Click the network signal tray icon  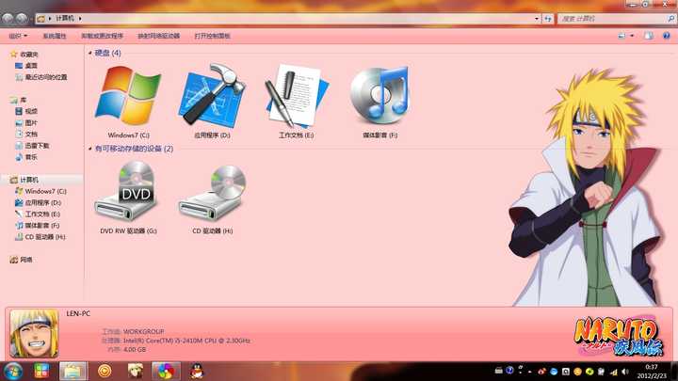click(614, 372)
